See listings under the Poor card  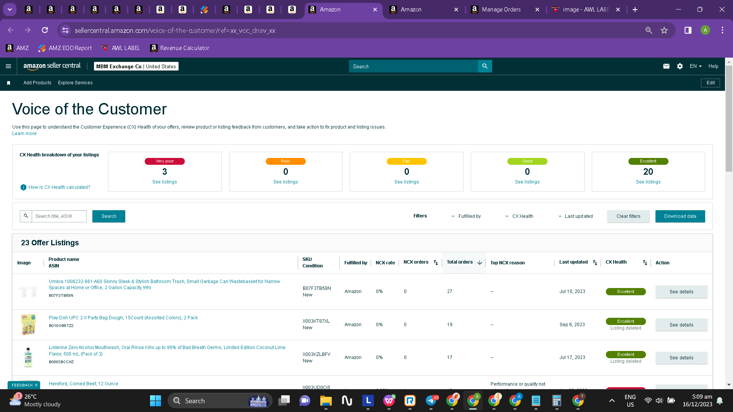286,182
